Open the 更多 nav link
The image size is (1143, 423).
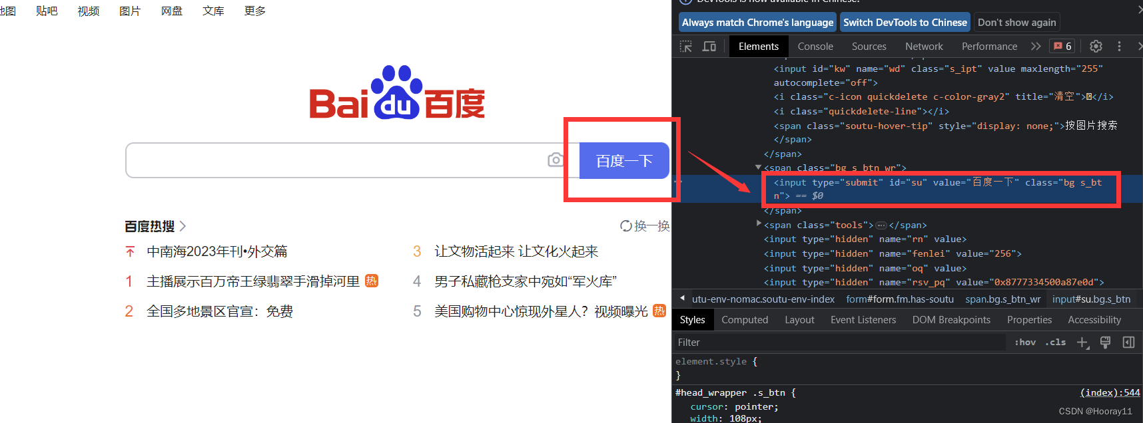pos(255,11)
